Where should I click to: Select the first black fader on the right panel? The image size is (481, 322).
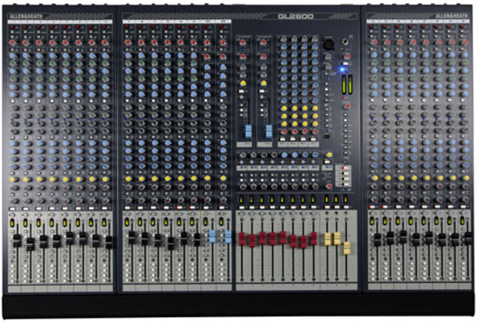click(377, 239)
